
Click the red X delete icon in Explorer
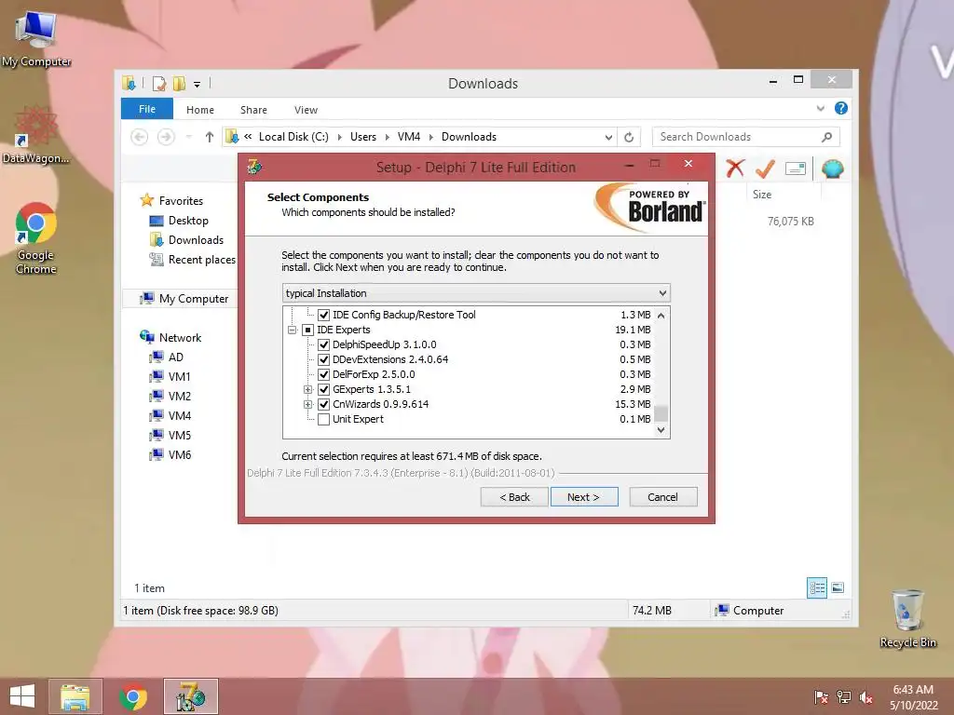point(735,169)
